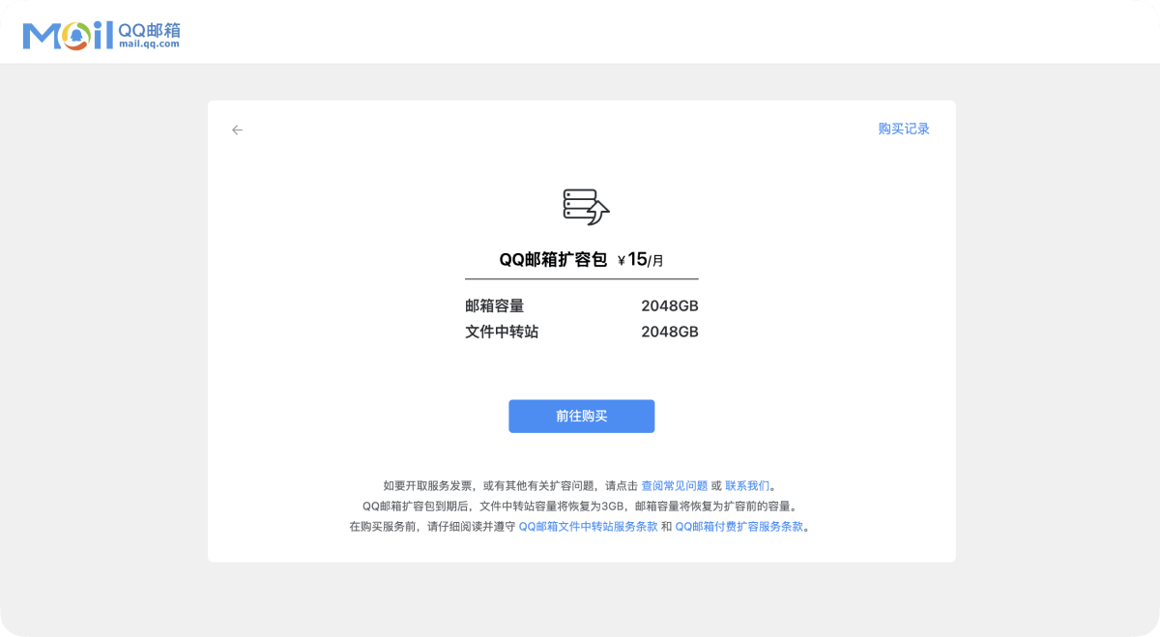Click the mail.qq.com text in header

[x=150, y=43]
